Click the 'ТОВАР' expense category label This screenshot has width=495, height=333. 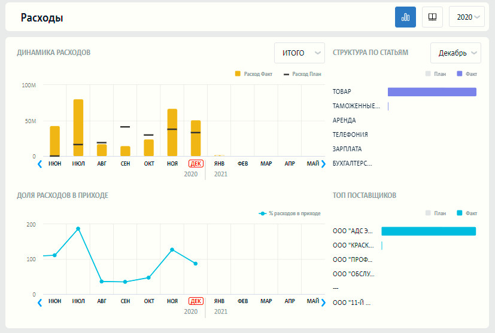coord(342,91)
